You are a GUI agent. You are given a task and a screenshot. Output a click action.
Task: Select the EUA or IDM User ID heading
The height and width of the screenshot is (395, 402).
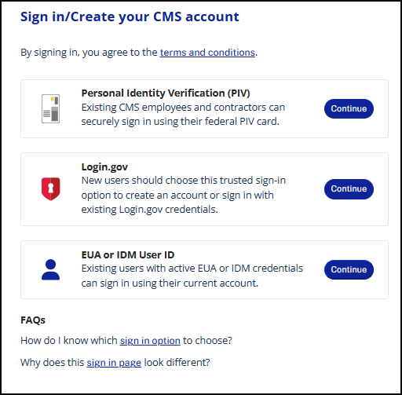128,255
